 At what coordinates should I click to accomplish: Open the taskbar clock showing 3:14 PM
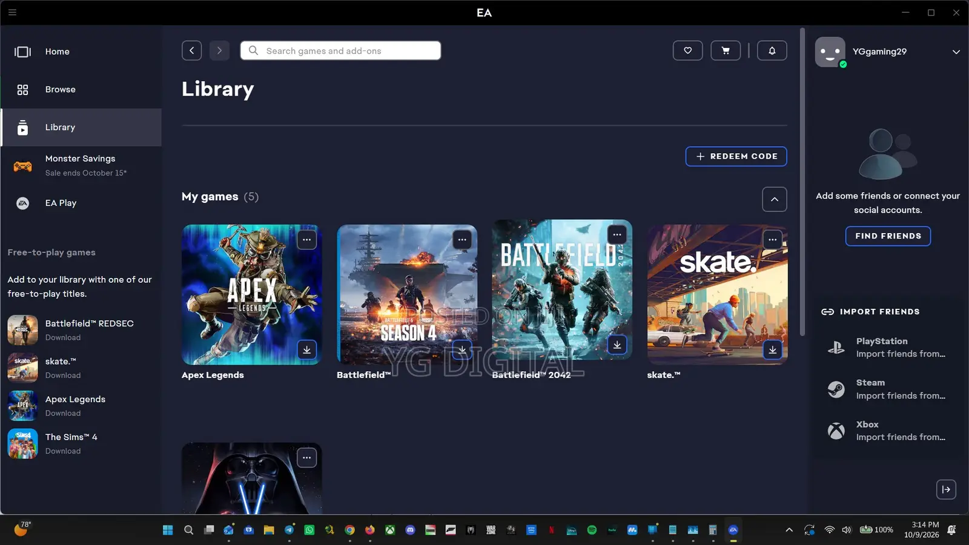tap(922, 530)
